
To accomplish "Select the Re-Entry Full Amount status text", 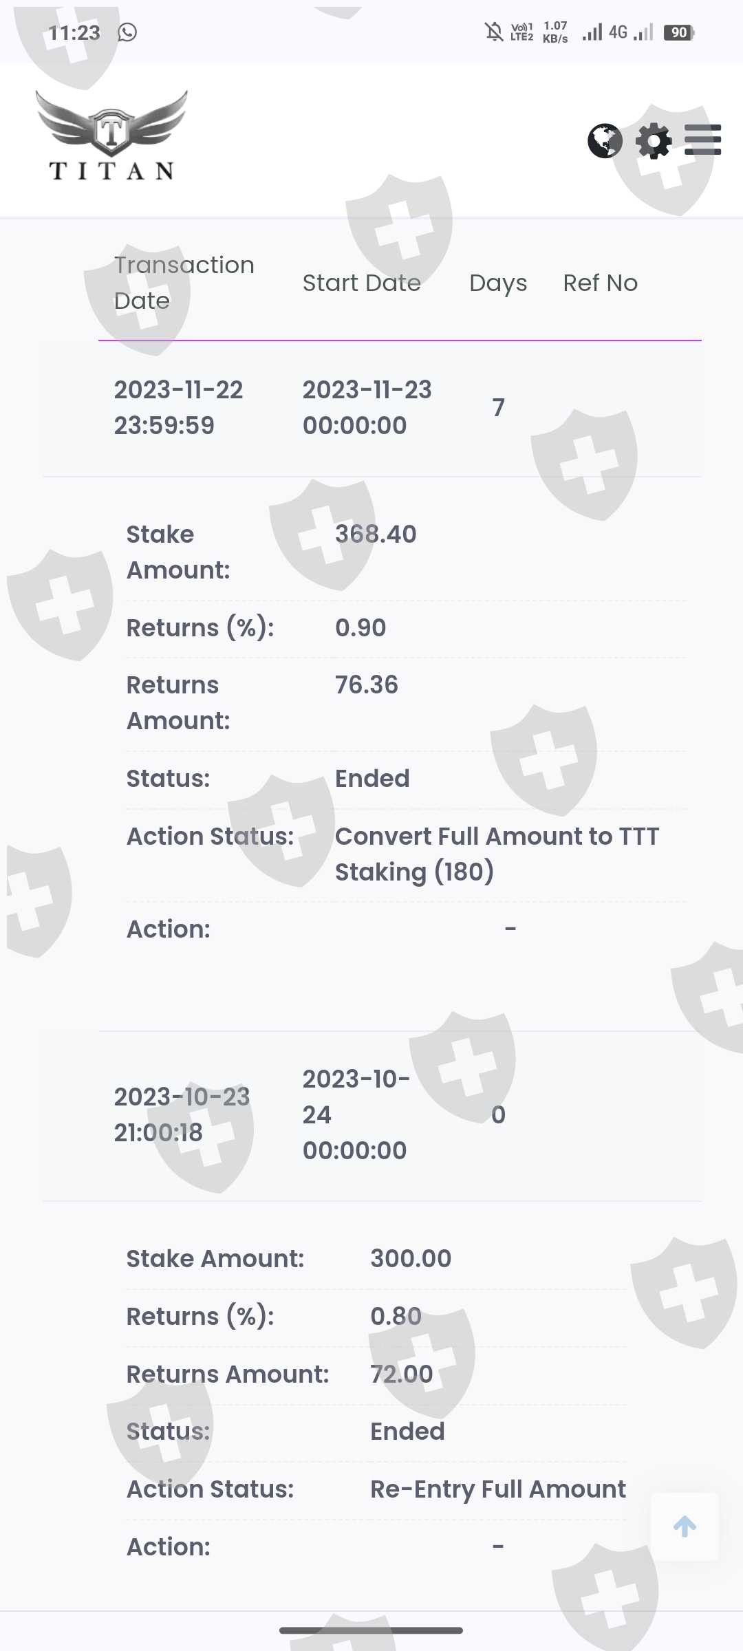I will (x=497, y=1489).
